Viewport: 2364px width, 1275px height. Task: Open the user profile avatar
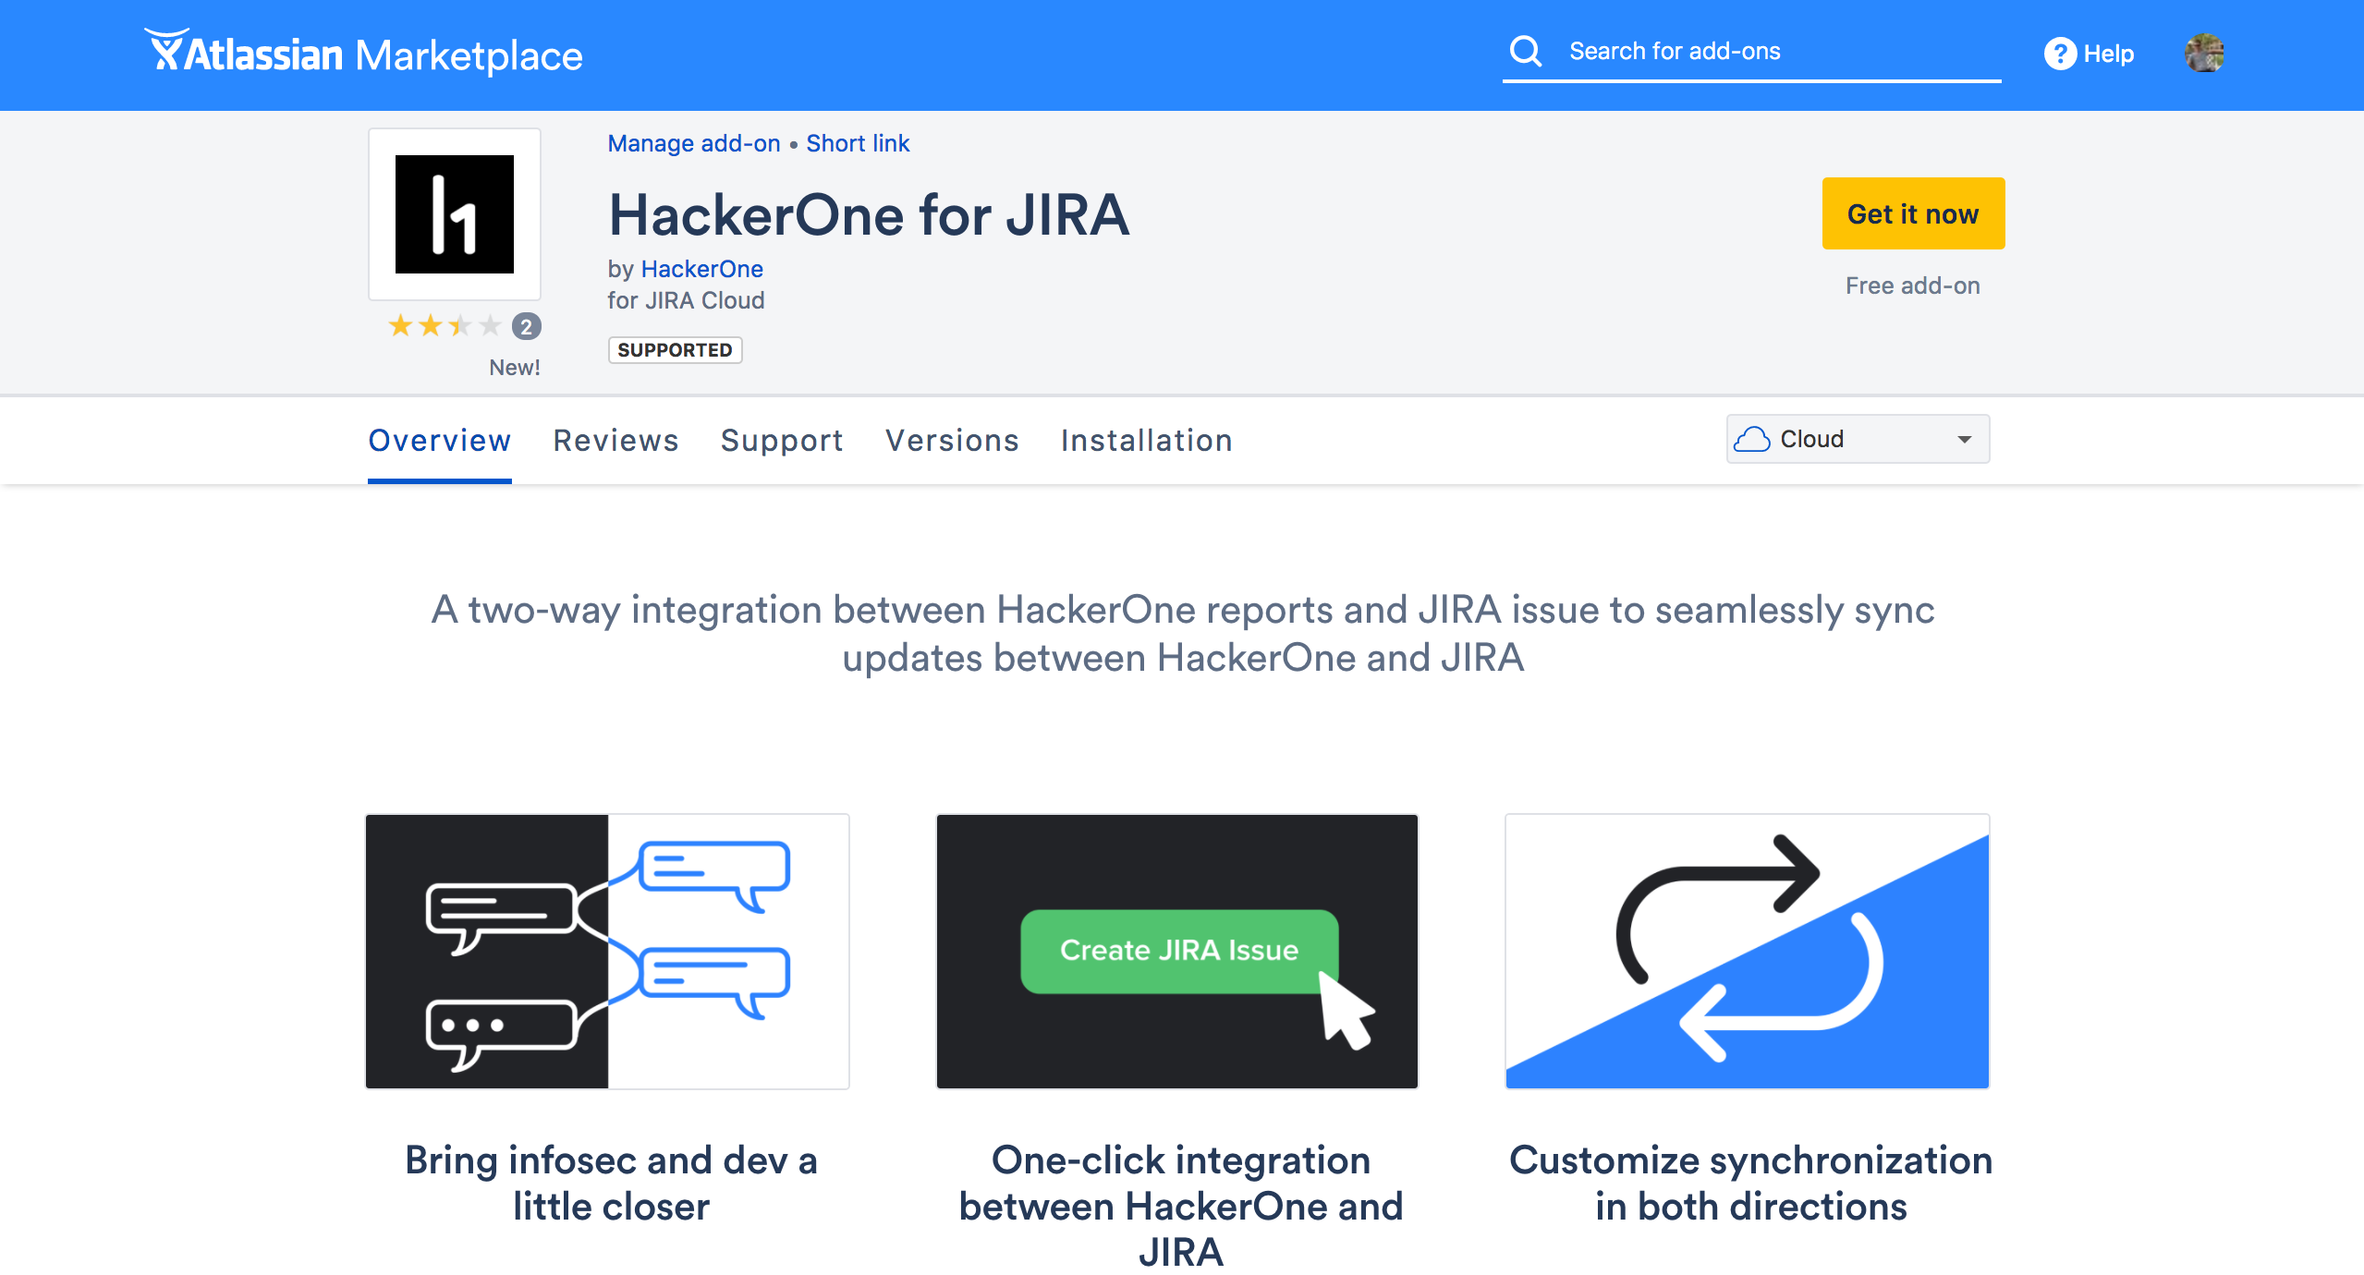tap(2204, 54)
